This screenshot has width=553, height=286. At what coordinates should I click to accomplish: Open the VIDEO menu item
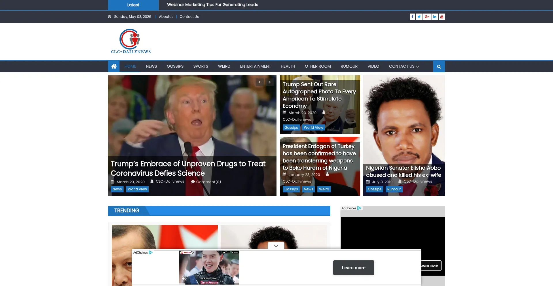(373, 66)
